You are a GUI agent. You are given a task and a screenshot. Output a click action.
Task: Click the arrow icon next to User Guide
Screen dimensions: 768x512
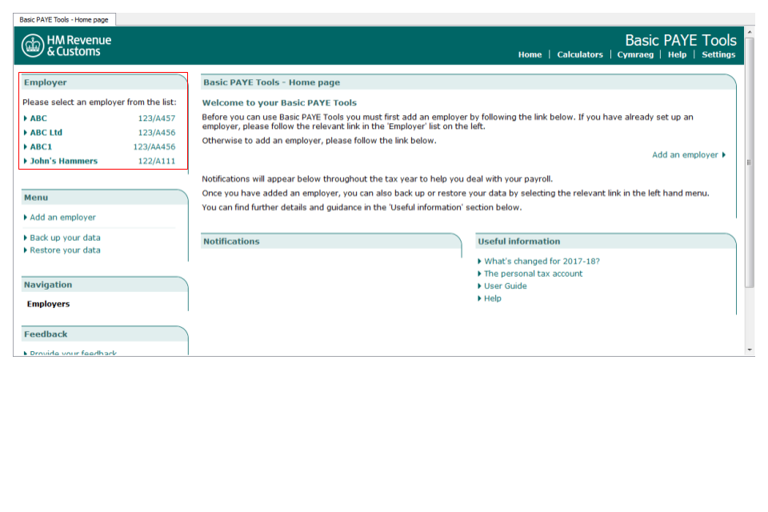point(479,286)
